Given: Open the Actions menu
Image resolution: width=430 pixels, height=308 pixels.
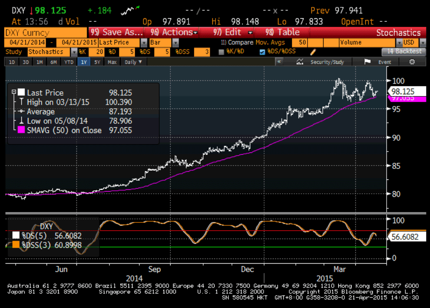Looking at the screenshot, I should click(x=174, y=33).
